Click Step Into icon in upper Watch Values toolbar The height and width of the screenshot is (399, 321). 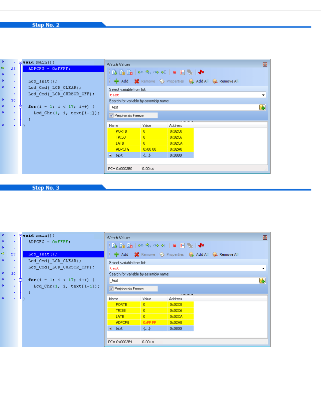[141, 72]
